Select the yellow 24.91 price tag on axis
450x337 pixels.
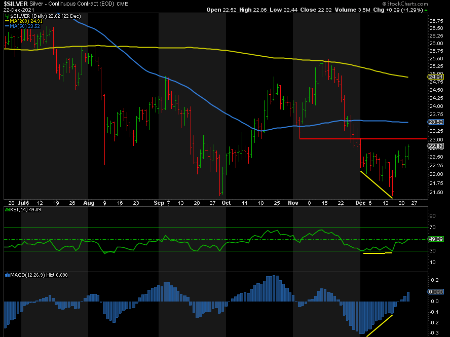click(436, 77)
